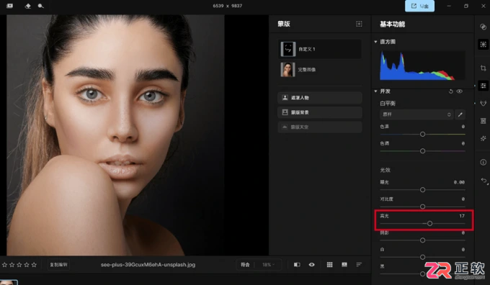Select the crop tool in right sidebar
The height and width of the screenshot is (285, 490).
coord(483,68)
